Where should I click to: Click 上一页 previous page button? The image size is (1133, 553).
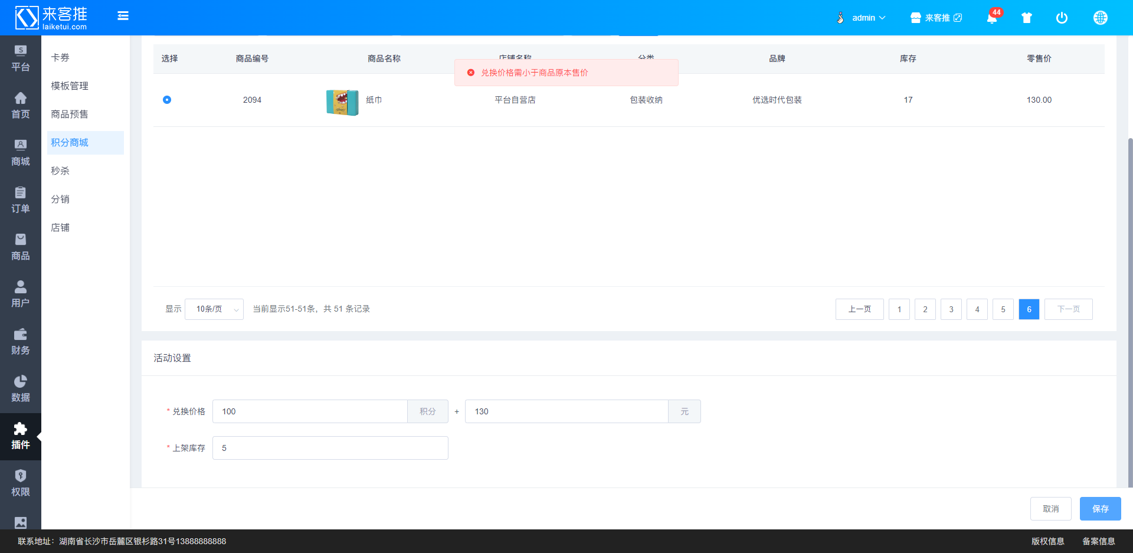[x=860, y=309]
